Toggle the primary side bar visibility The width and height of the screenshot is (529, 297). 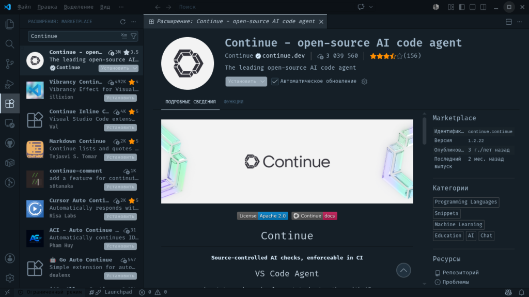pyautogui.click(x=462, y=7)
